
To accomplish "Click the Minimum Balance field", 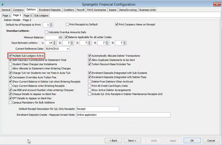I will click(54, 37).
